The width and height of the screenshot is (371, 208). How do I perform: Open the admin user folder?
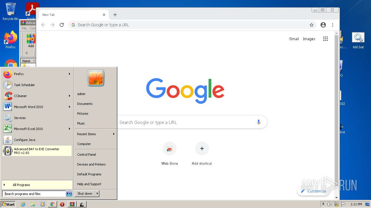point(81,94)
